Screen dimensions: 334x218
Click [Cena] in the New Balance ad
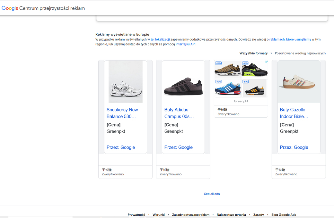coord(114,125)
